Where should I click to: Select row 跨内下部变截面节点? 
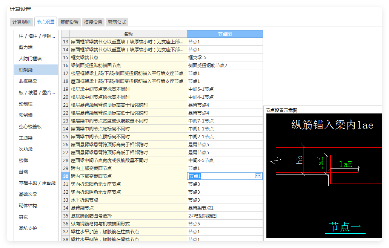tap(128, 176)
